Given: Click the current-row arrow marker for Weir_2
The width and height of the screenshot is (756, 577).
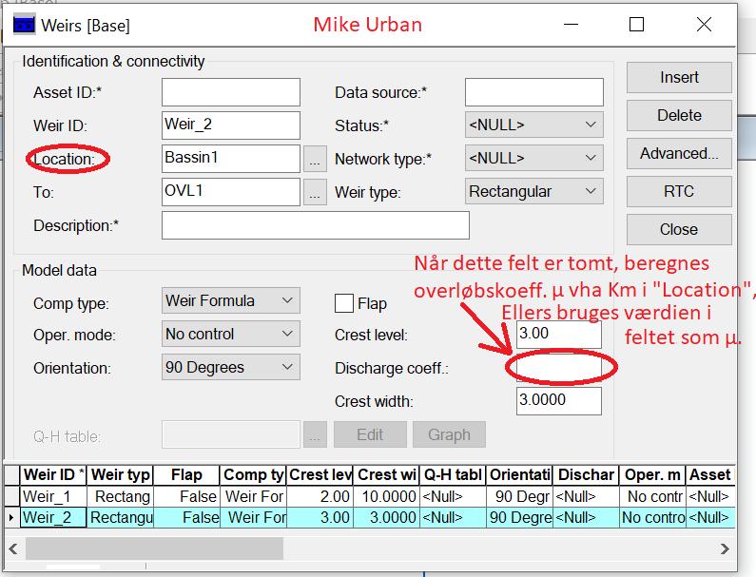Looking at the screenshot, I should point(11,517).
